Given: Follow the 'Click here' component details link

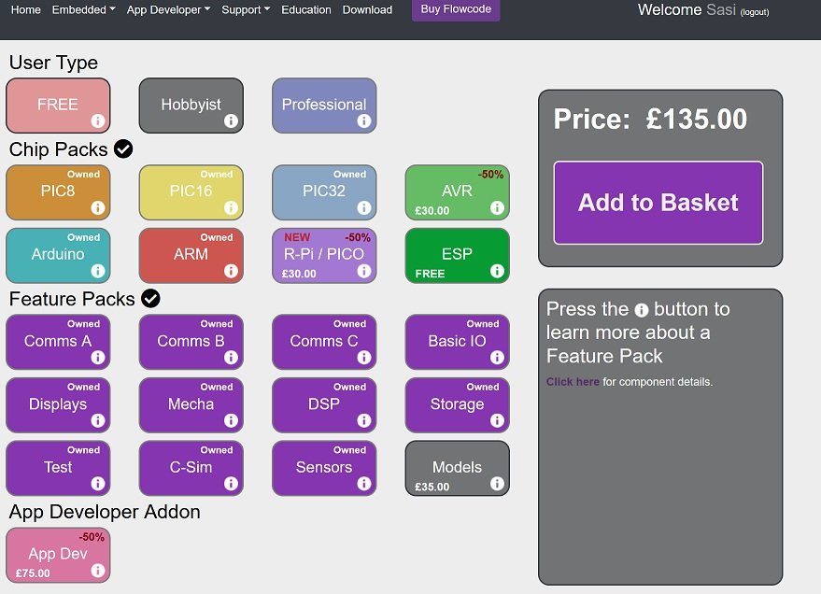Looking at the screenshot, I should [x=573, y=382].
